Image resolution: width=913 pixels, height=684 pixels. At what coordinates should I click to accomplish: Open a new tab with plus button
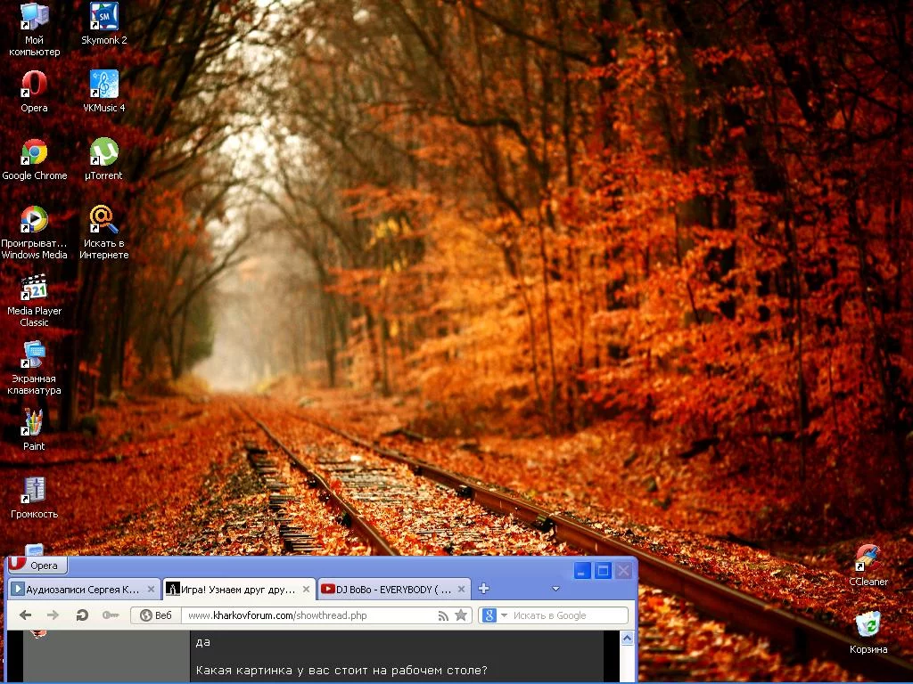(483, 589)
